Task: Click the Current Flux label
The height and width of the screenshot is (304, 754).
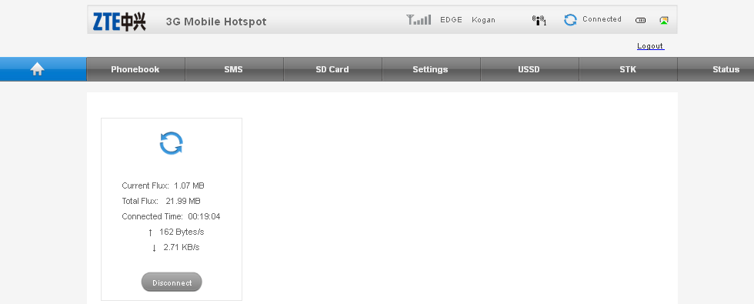Action: (x=145, y=185)
